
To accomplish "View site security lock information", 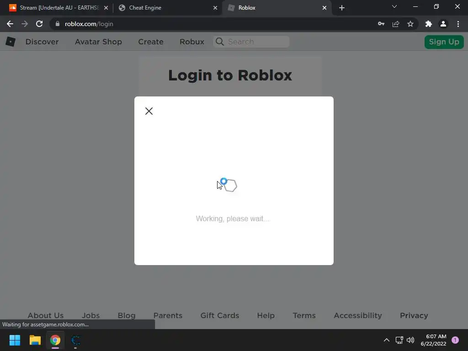I will point(58,24).
